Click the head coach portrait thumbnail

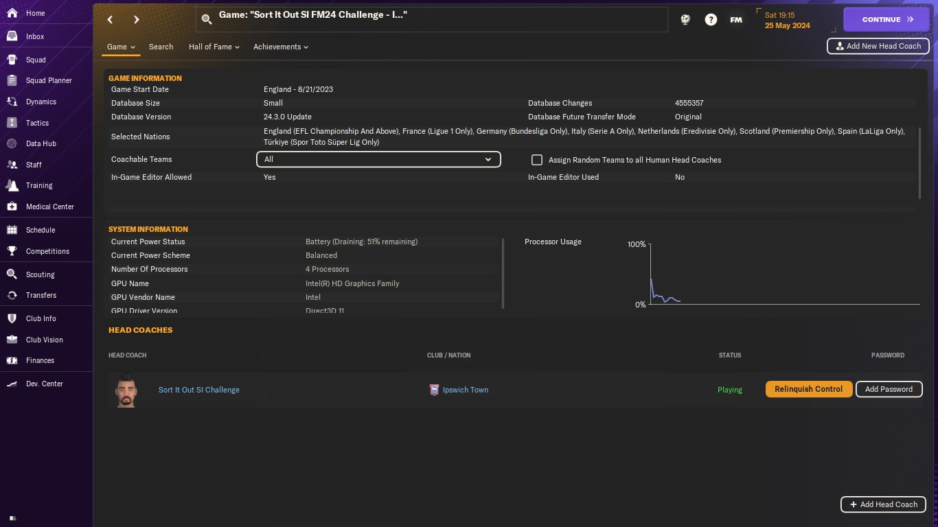126,390
